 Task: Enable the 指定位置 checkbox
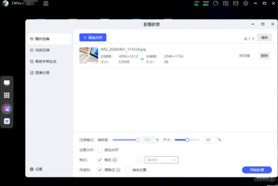[128, 170]
